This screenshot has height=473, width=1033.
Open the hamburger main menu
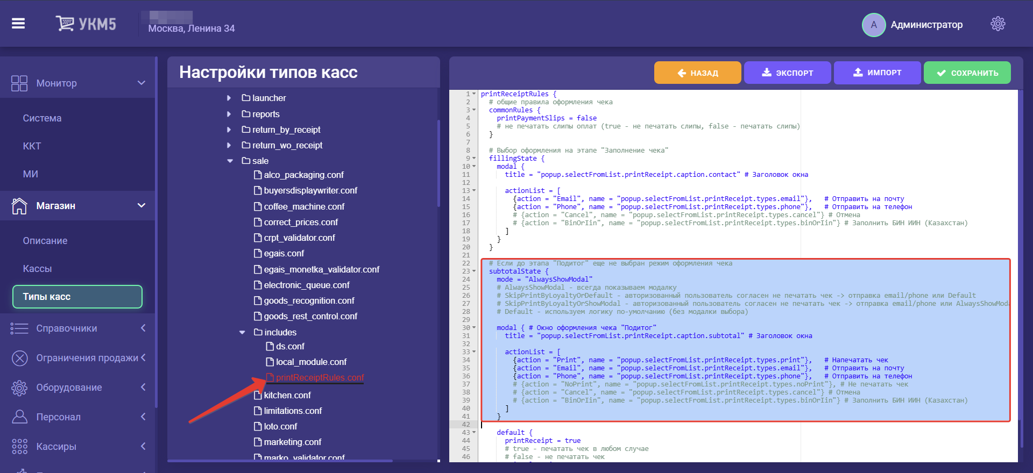click(18, 24)
